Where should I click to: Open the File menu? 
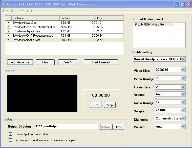click(5, 10)
